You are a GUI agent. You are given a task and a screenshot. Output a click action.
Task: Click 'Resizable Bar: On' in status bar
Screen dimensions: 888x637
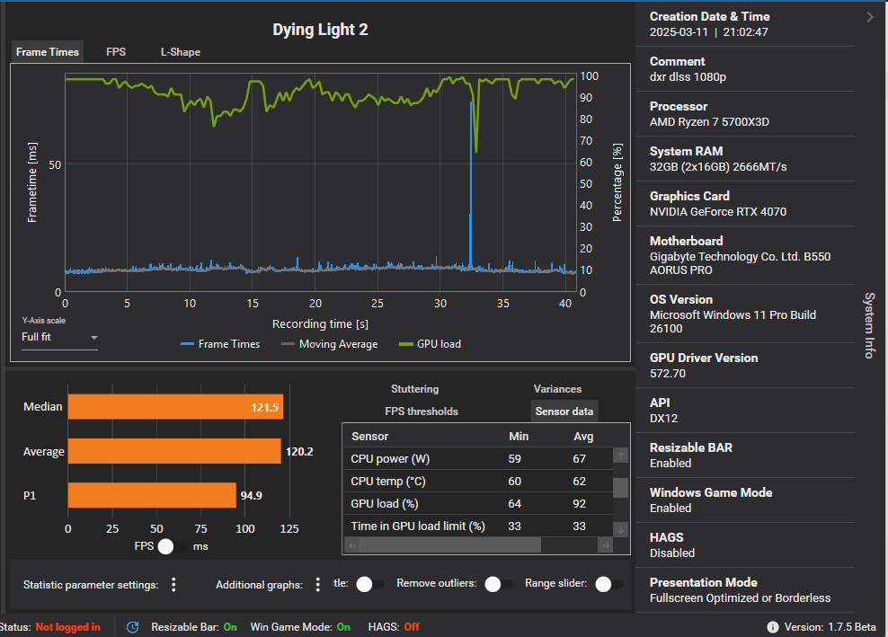193,627
